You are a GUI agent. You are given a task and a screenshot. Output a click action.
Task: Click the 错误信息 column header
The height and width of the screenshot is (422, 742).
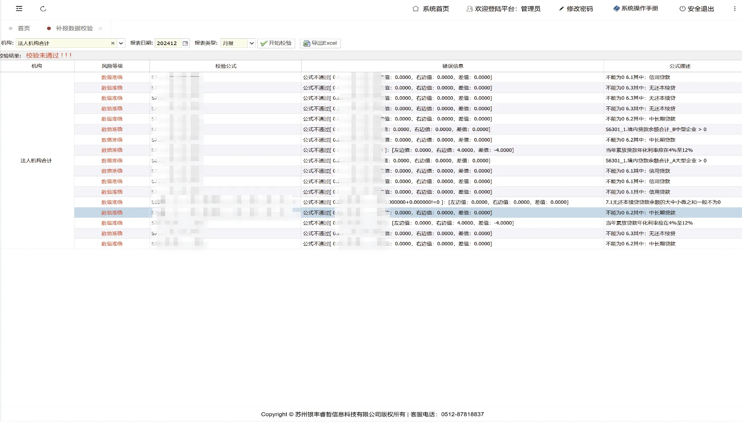(452, 66)
